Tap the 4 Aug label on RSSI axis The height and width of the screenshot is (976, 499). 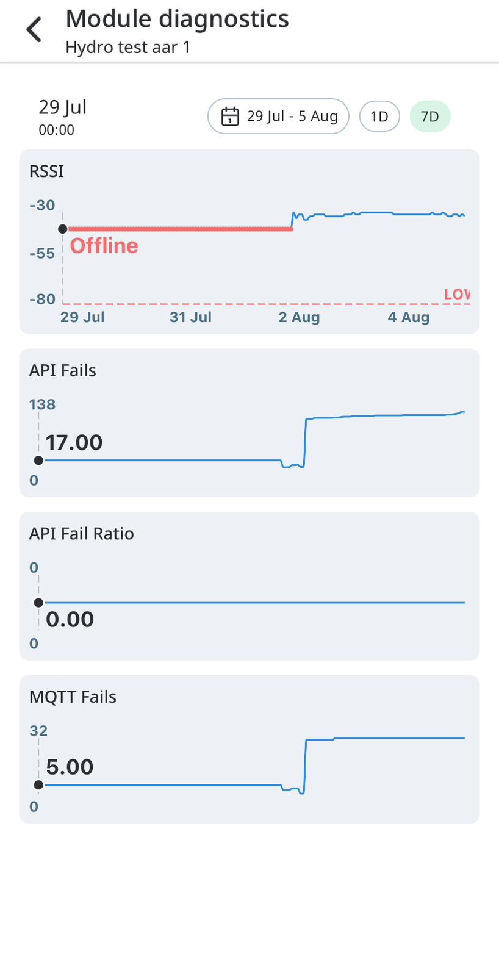point(409,317)
